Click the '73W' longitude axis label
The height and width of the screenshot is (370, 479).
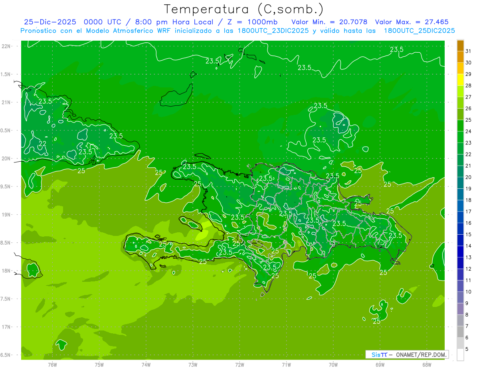coord(193,365)
